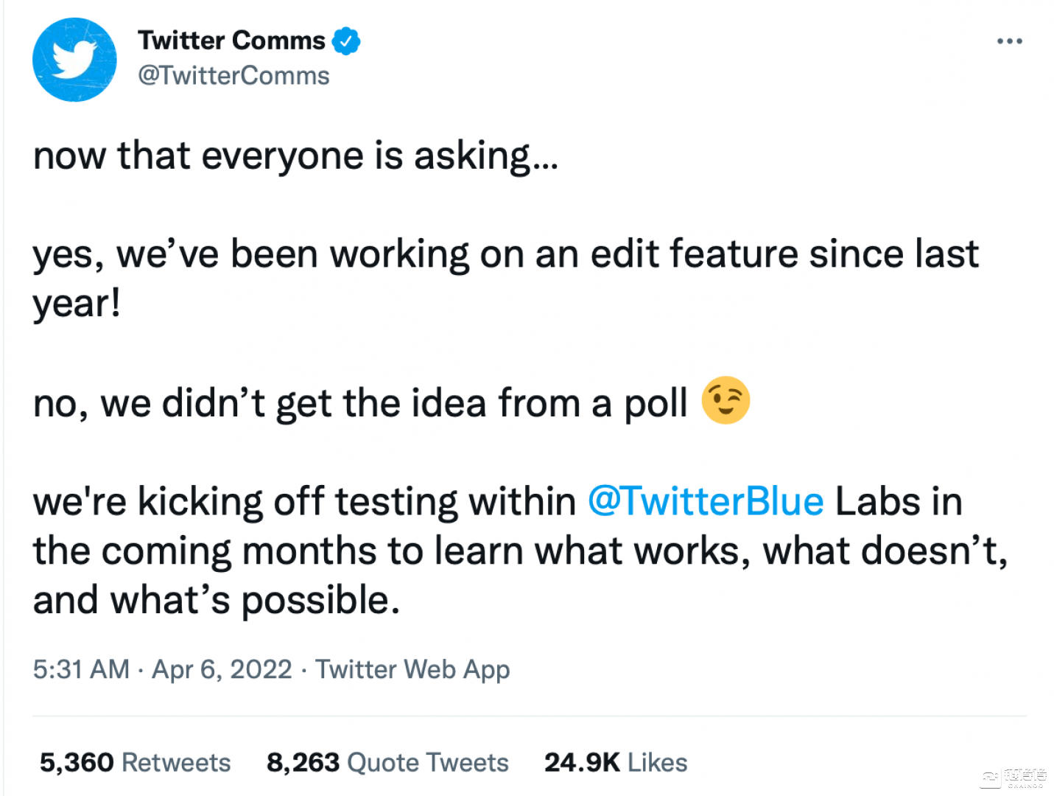Open the @TwitterComms handle link

[233, 76]
